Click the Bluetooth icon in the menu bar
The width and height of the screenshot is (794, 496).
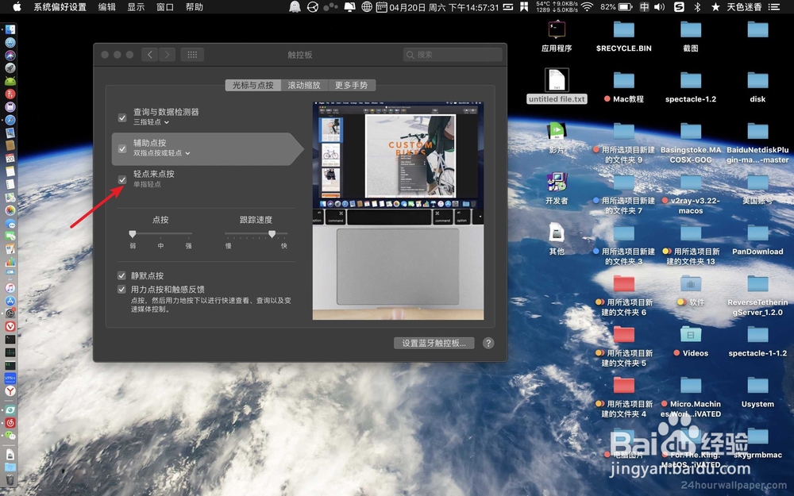pos(697,7)
